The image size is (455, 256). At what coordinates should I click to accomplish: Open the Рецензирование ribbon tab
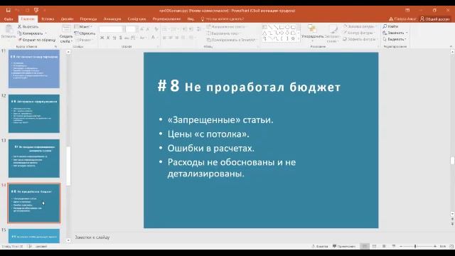coord(166,19)
